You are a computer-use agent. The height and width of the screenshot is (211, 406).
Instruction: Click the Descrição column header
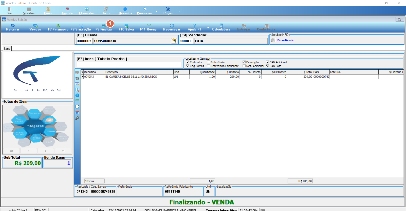click(x=139, y=72)
